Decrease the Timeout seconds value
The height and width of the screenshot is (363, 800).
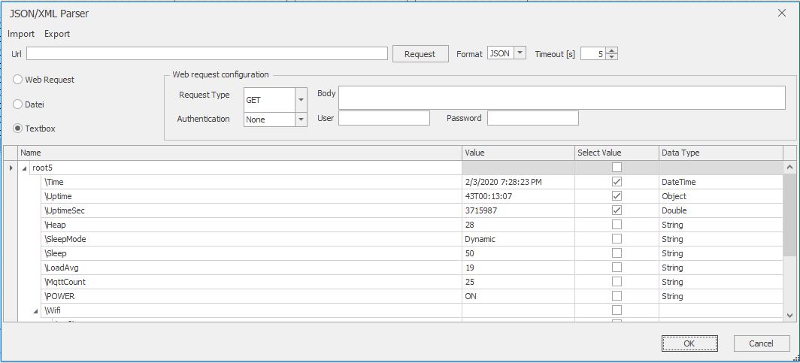coord(613,56)
